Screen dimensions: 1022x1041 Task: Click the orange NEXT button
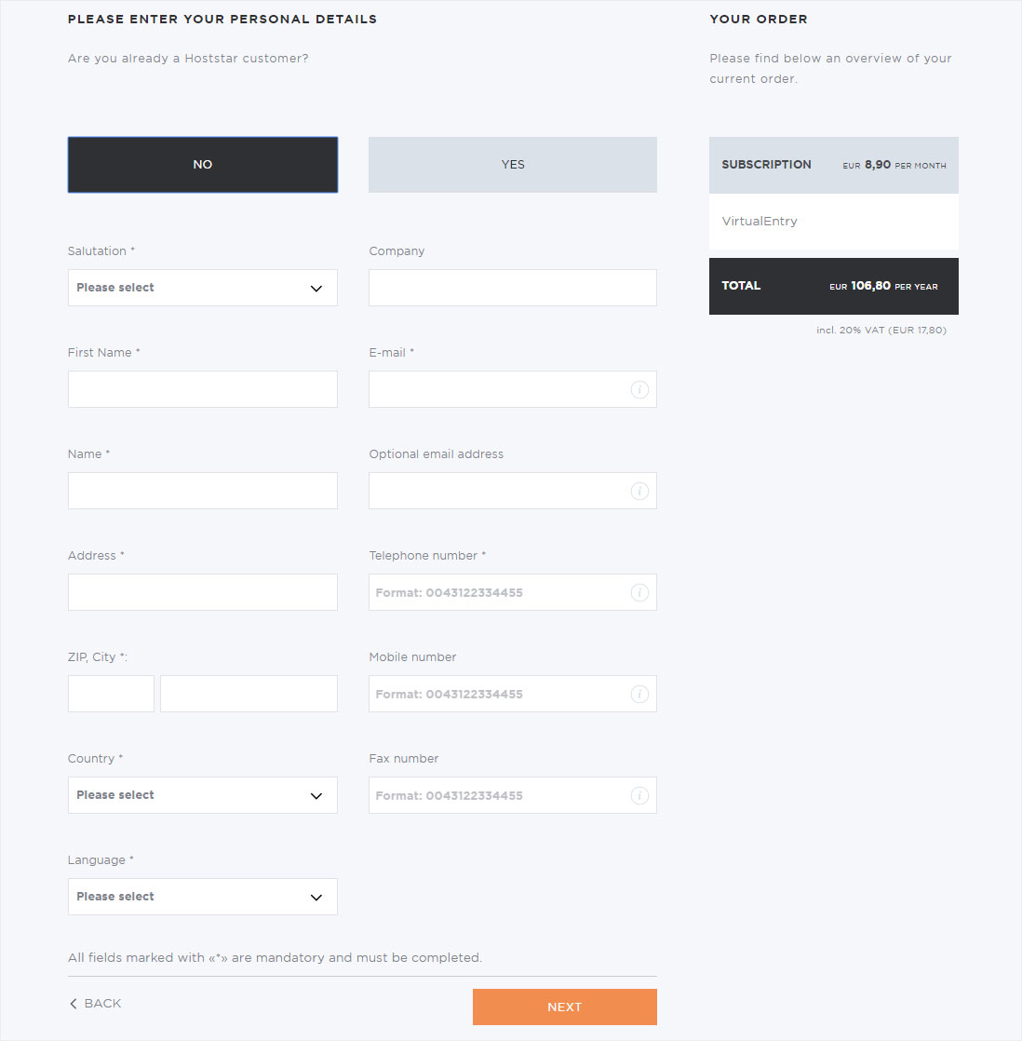coord(565,1007)
